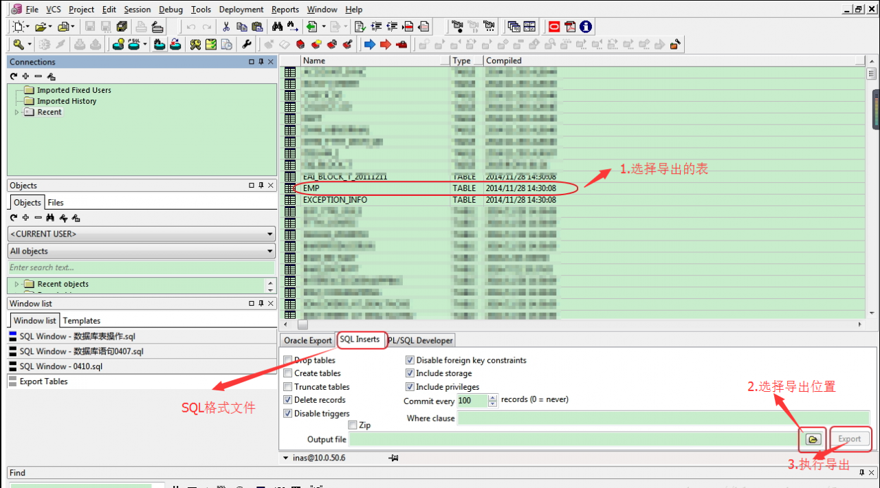
Task: Click the Find binoculars toolbar icon
Action: click(277, 27)
